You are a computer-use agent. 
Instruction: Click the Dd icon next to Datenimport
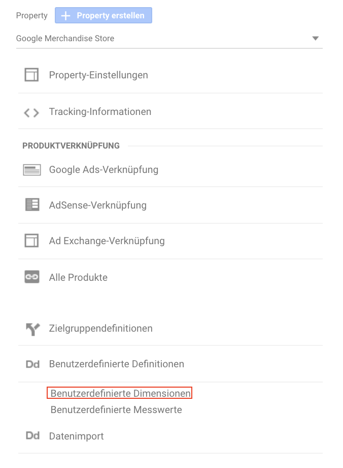click(33, 436)
